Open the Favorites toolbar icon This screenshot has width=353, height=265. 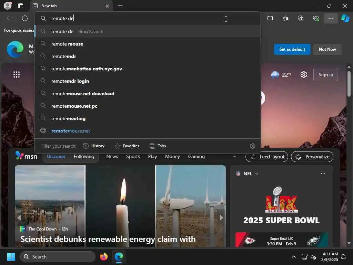[x=285, y=18]
